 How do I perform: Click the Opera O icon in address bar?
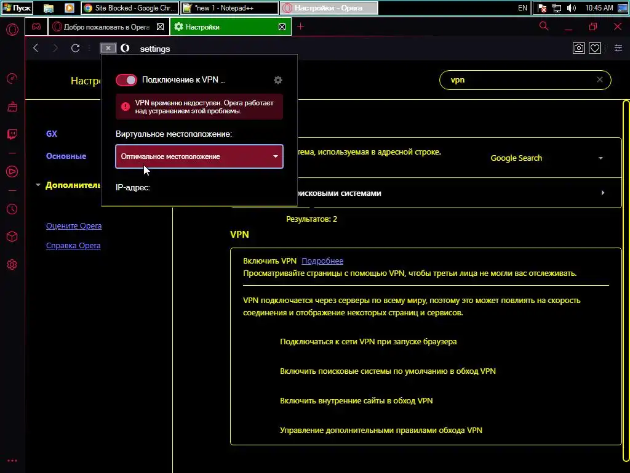[125, 48]
